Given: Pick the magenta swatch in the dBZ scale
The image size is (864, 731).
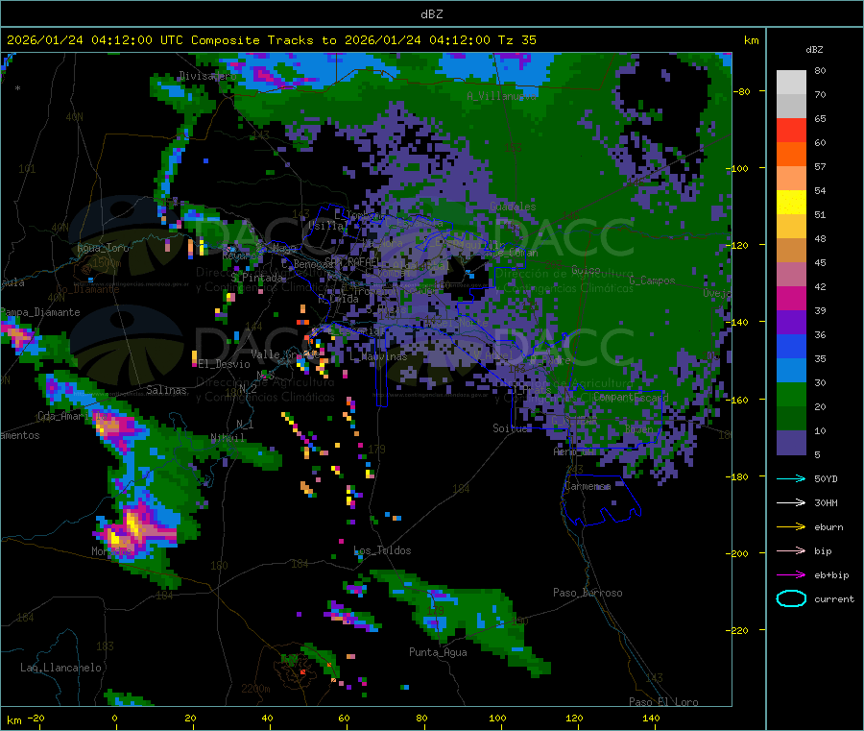Looking at the screenshot, I should click(791, 298).
